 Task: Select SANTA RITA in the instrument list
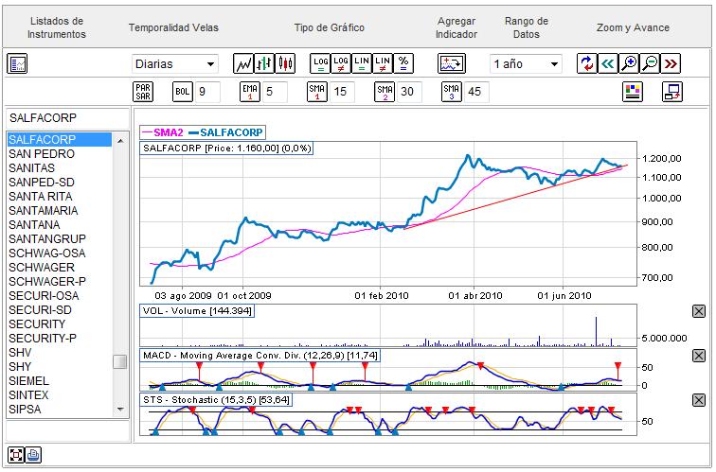pos(60,196)
